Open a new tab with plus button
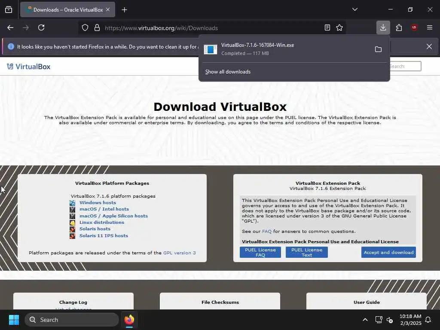Screen dimensions: 440x330 tap(124, 10)
